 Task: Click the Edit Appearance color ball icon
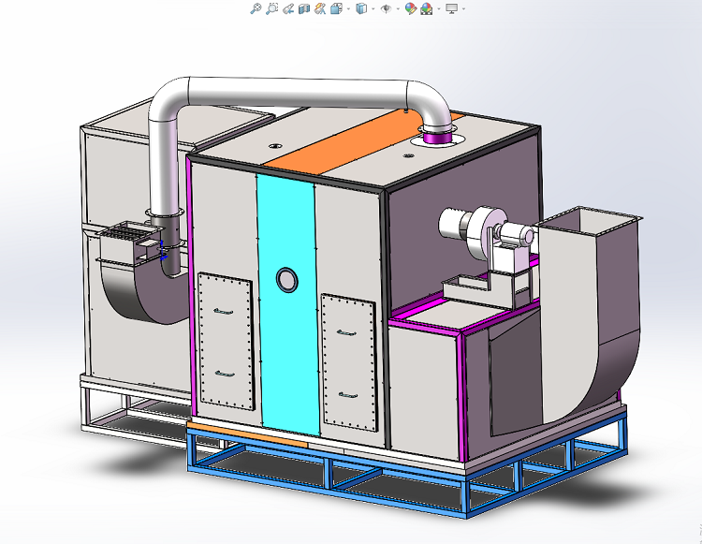410,8
